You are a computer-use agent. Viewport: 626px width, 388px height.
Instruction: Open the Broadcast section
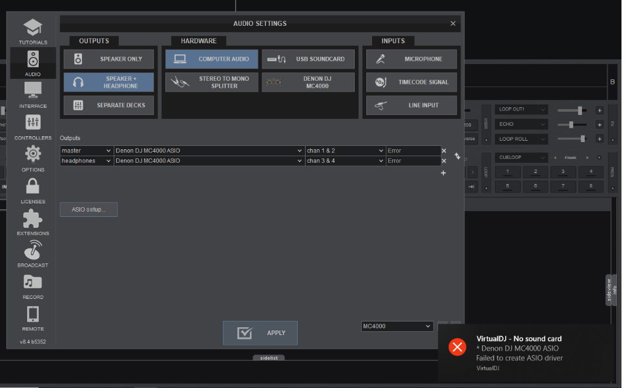point(33,254)
